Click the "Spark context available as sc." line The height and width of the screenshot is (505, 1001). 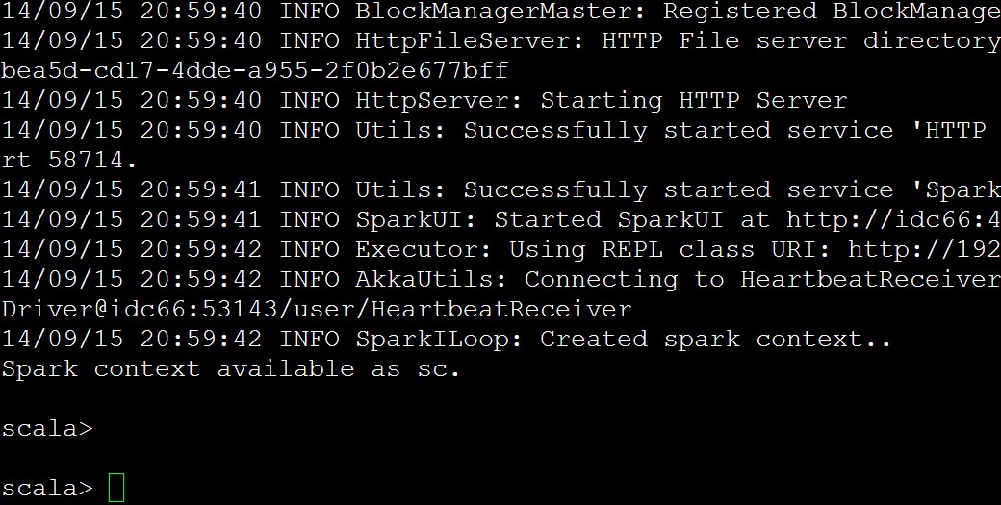pos(231,368)
